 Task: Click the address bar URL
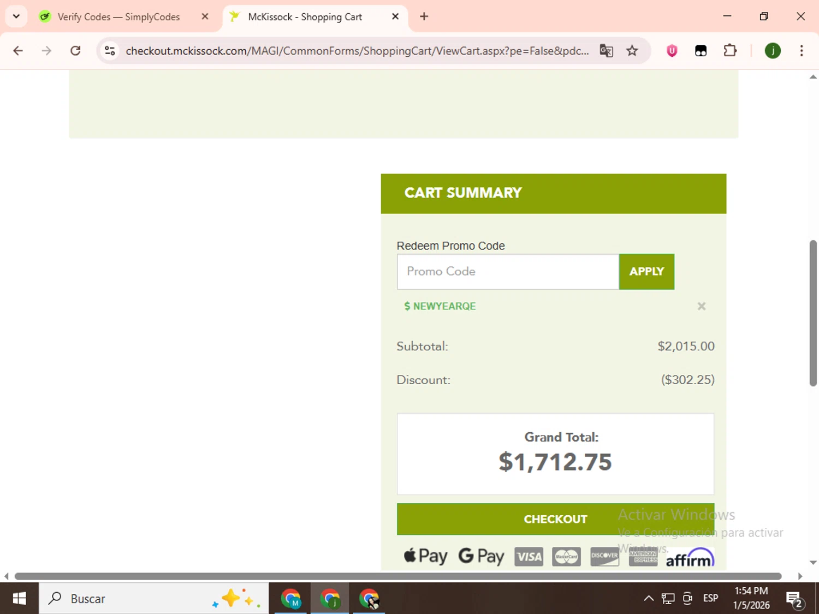(x=357, y=51)
